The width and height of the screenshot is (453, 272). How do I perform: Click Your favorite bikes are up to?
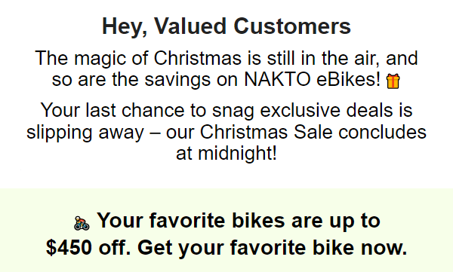[x=239, y=220]
